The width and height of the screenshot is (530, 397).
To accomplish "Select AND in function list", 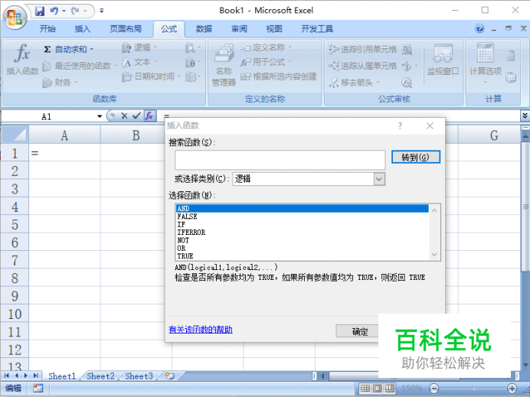I will tap(303, 208).
